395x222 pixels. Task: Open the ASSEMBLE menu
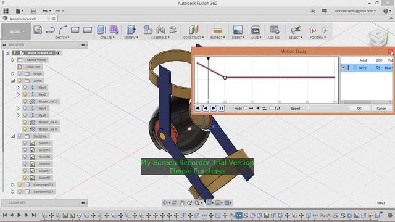(x=160, y=38)
